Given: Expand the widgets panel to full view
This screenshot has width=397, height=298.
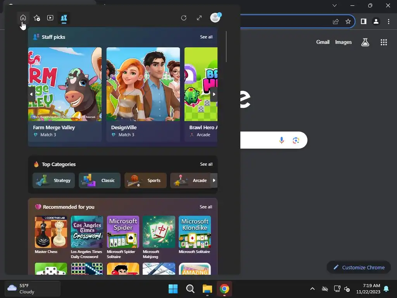Looking at the screenshot, I should pyautogui.click(x=199, y=18).
